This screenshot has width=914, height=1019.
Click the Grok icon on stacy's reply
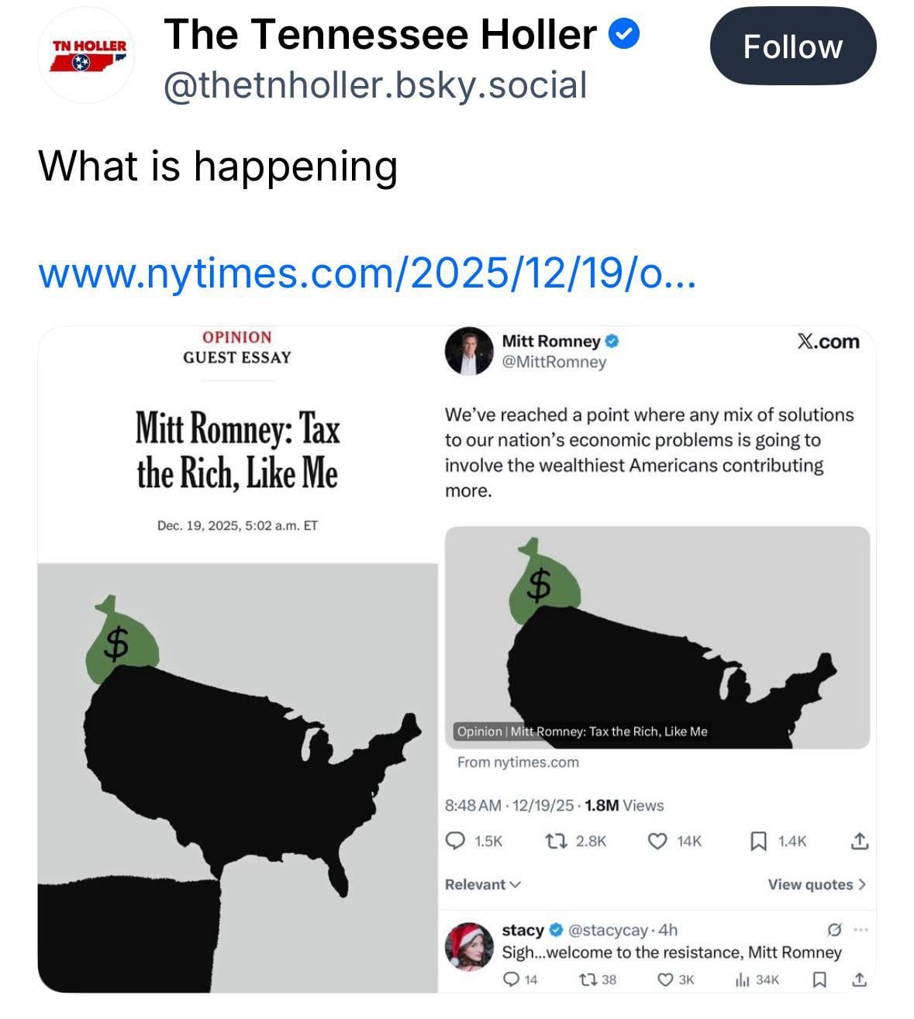tap(835, 929)
